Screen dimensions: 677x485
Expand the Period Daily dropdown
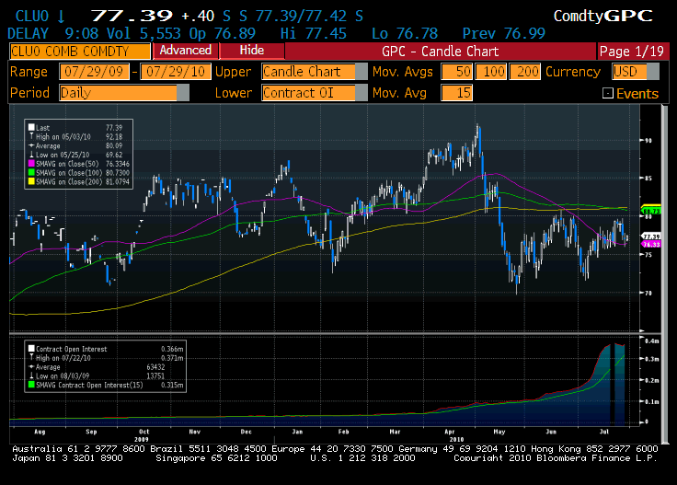click(118, 93)
